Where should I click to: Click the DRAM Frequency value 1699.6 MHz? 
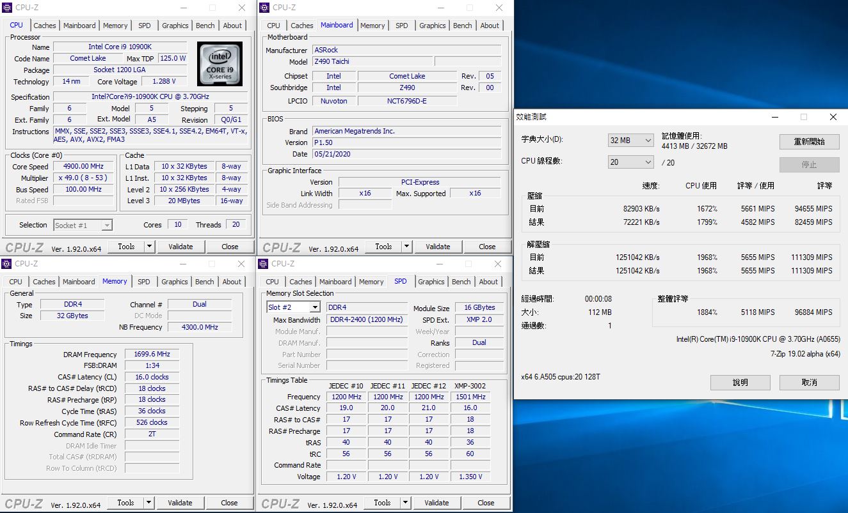151,355
